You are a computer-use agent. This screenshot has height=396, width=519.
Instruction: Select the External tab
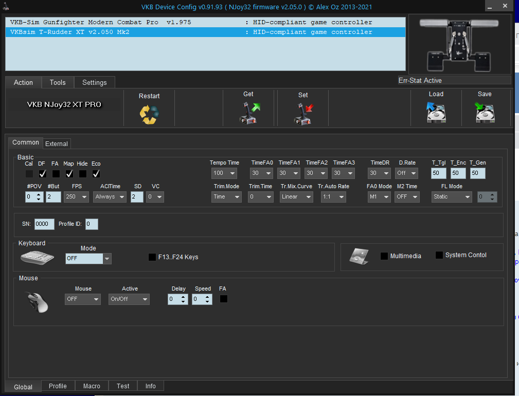click(57, 144)
